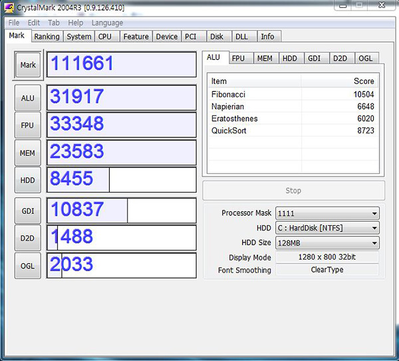
Task: Run the ALU benchmark button
Action: (x=28, y=98)
